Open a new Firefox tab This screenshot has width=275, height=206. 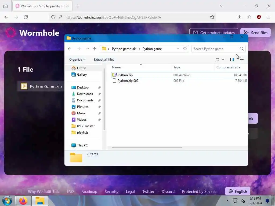click(x=78, y=6)
